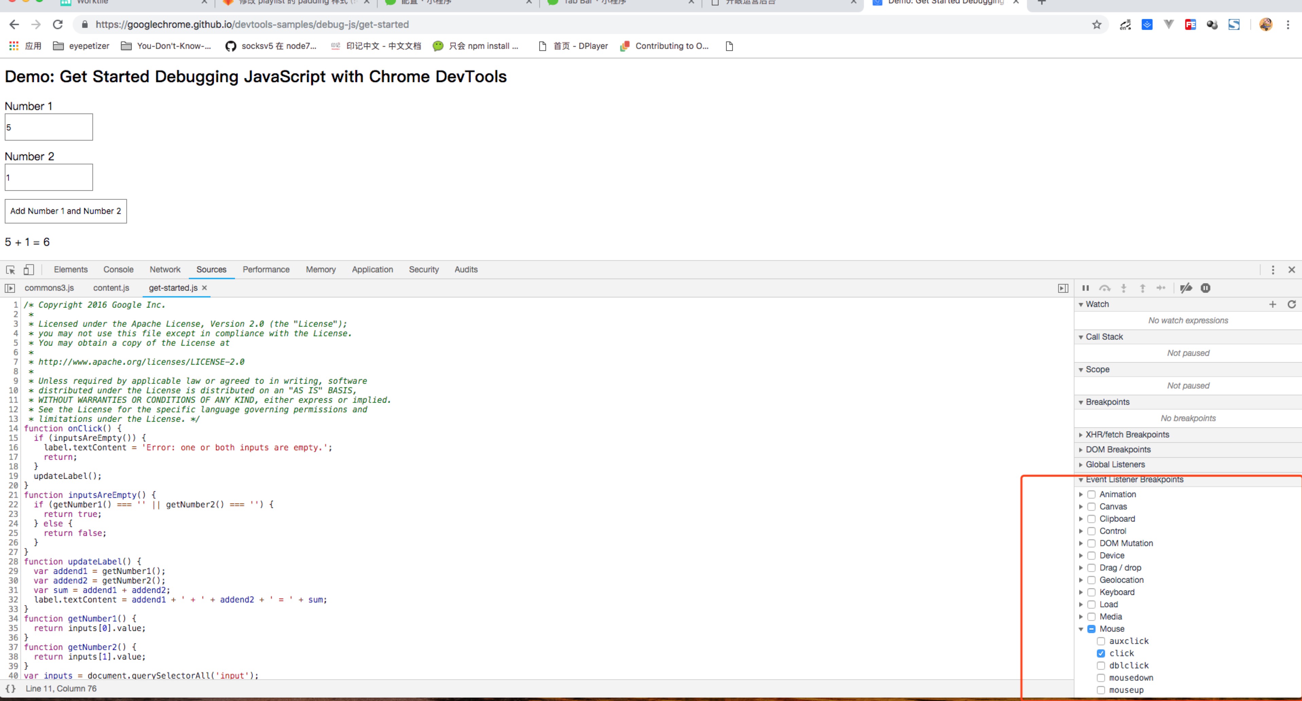This screenshot has height=701, width=1302.
Task: Open the You-Don't-Know bookmark folder
Action: pos(166,46)
